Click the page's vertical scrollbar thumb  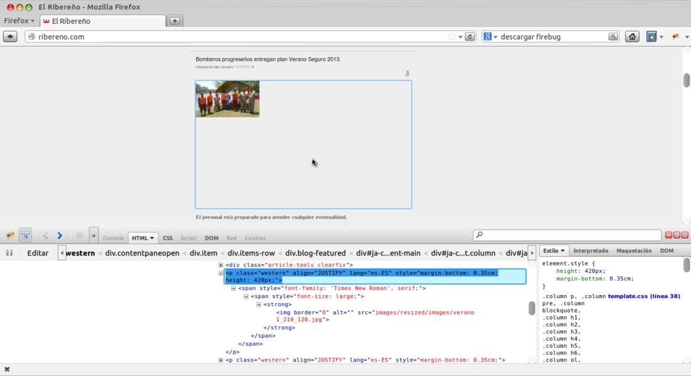pyautogui.click(x=687, y=80)
